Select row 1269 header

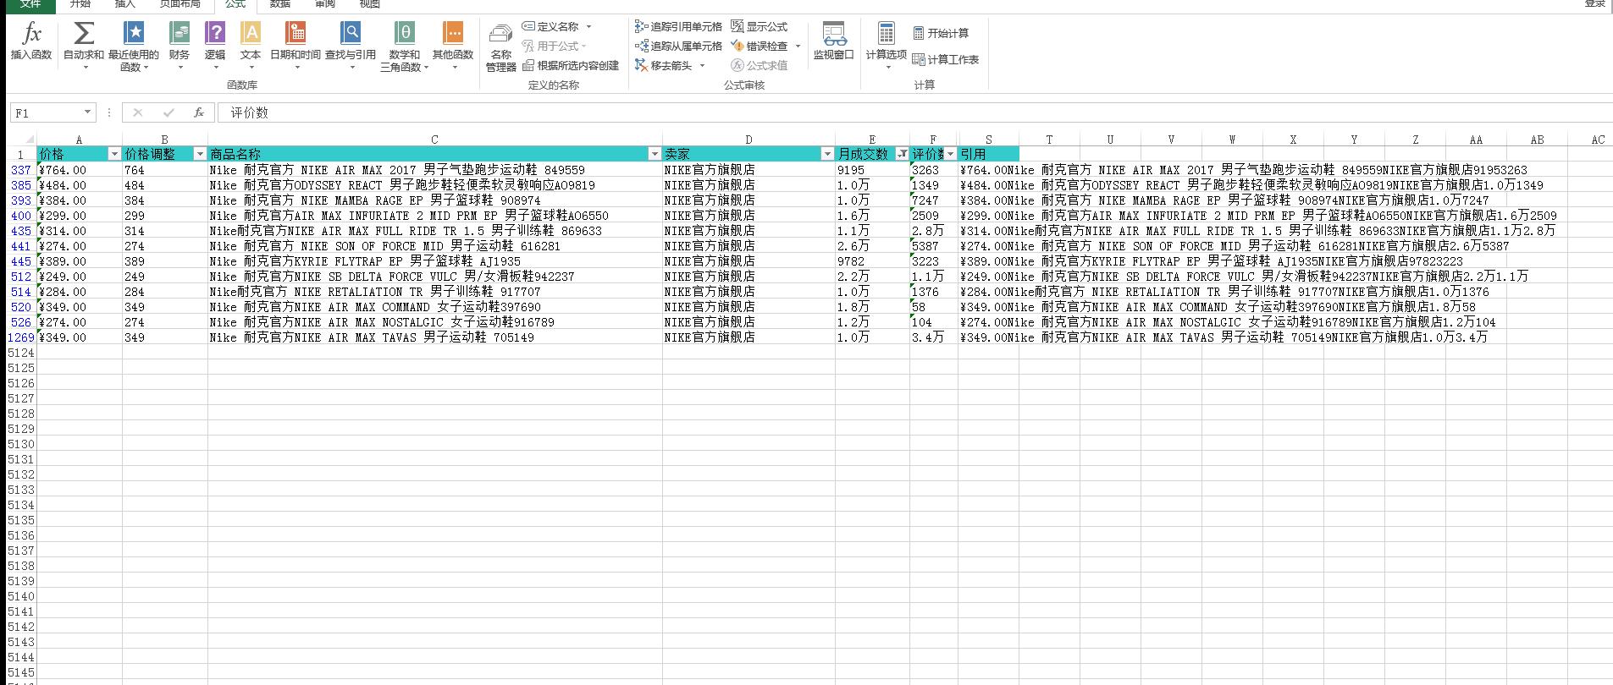coord(21,337)
